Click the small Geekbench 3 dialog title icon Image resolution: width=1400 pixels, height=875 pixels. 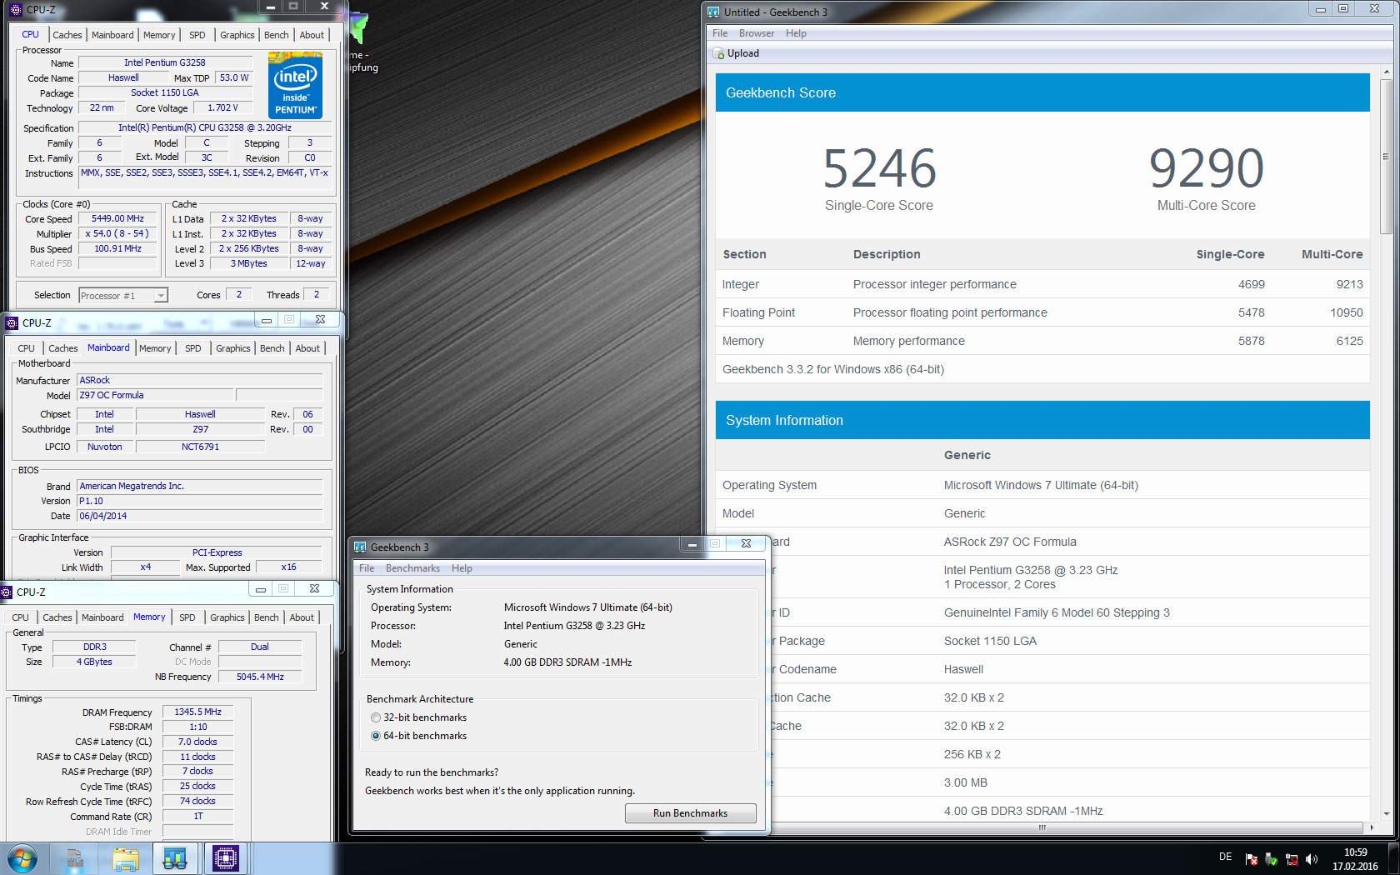click(360, 547)
